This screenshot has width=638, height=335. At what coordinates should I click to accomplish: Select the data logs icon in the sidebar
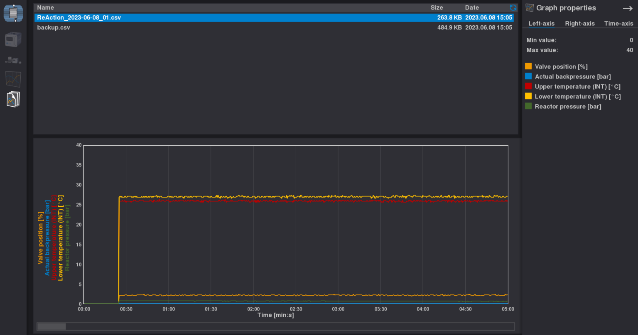coord(13,99)
